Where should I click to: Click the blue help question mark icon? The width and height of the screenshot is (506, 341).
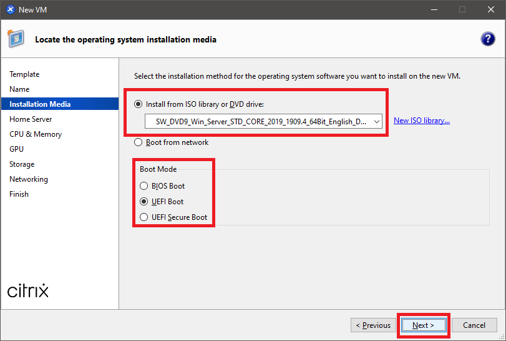point(488,39)
